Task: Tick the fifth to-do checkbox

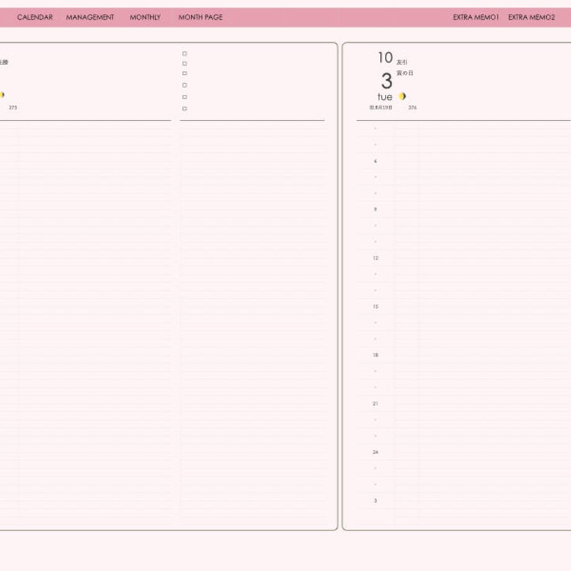Action: click(x=184, y=97)
